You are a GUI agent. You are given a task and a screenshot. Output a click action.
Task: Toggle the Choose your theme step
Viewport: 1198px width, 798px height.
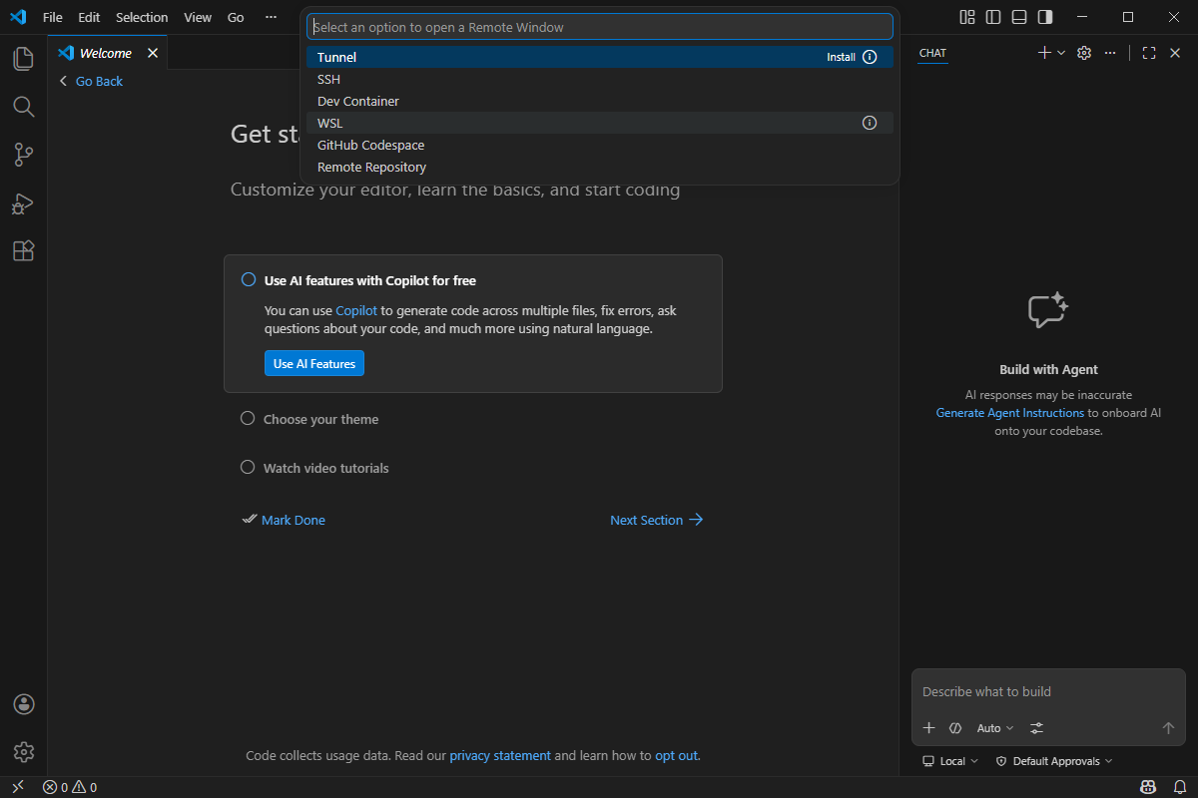coord(248,419)
